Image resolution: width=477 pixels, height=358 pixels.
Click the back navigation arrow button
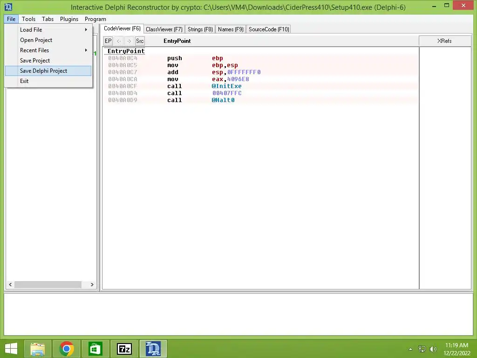119,41
